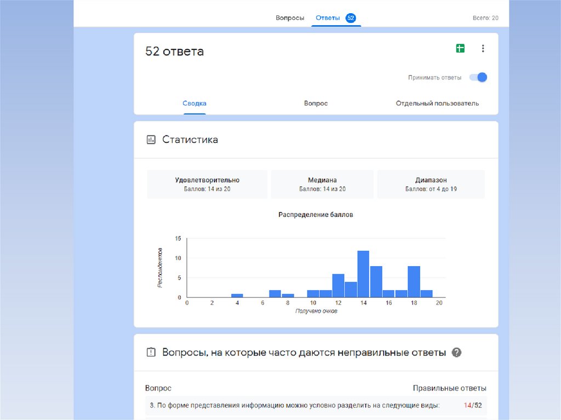This screenshot has height=420, width=561.
Task: Click the Удовлетворительно score card
Action: click(207, 184)
